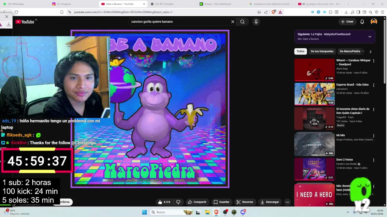Open a new browser tab with plus

[x=348, y=4]
